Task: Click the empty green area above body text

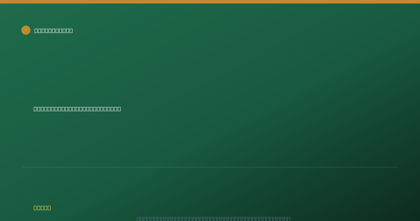Action: click(x=210, y=70)
